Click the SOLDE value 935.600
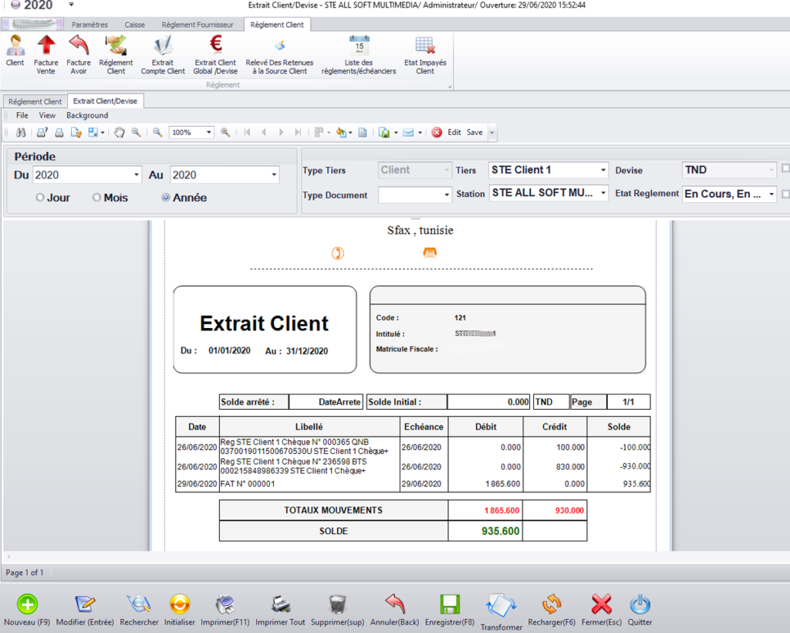The height and width of the screenshot is (633, 790). [x=500, y=531]
